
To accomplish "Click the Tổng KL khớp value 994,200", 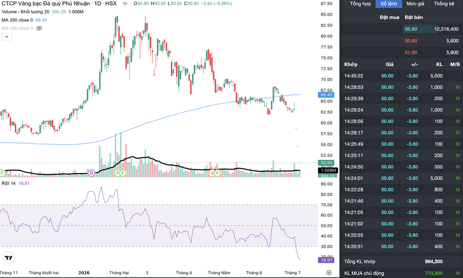I will pos(433,261).
